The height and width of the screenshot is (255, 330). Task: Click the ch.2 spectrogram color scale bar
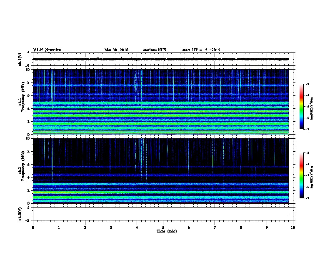(301, 175)
